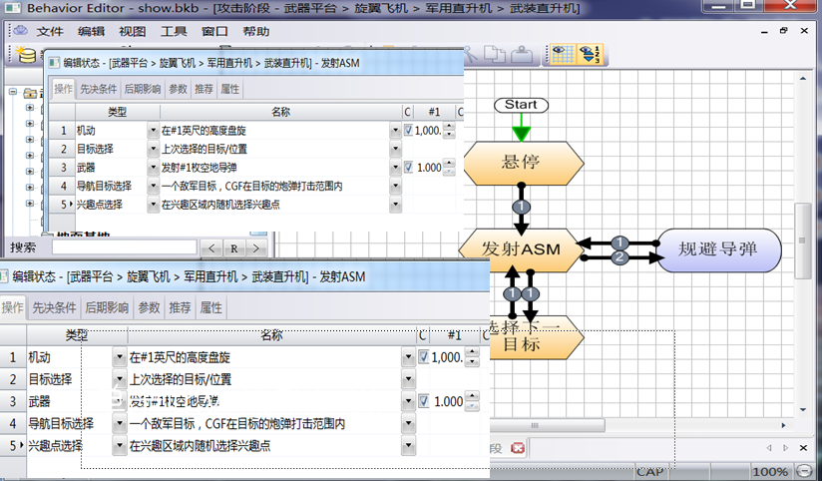The width and height of the screenshot is (822, 481).
Task: Toggle the show grid view icon
Action: 562,54
